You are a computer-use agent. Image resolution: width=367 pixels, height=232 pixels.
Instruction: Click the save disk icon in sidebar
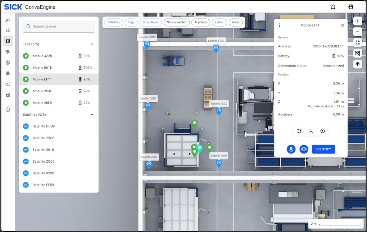[8, 95]
